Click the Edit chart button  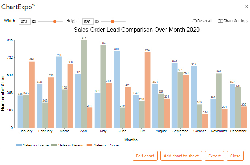(145, 156)
